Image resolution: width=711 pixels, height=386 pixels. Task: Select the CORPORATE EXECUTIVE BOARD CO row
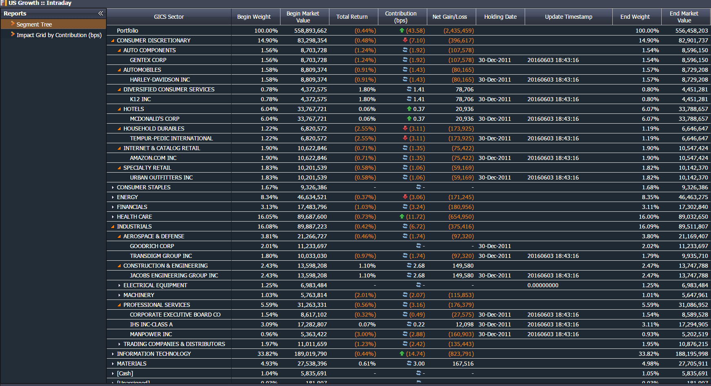pos(408,315)
